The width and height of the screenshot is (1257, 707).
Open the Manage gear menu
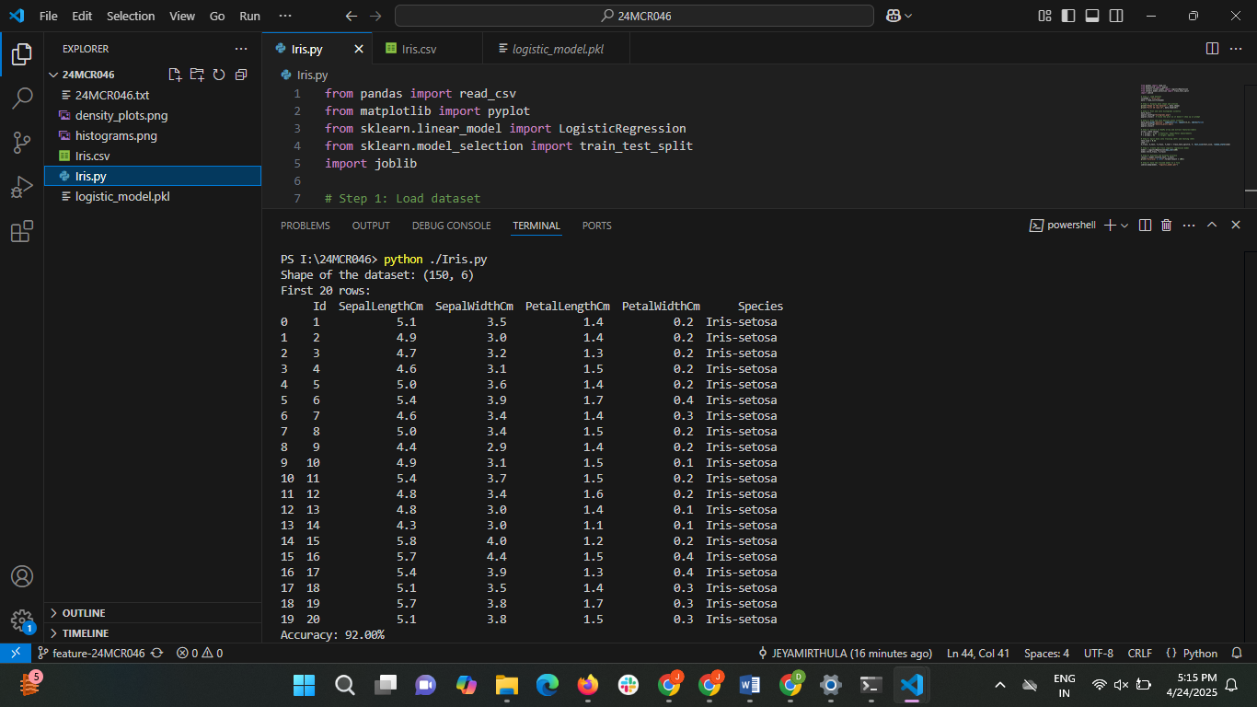(22, 620)
